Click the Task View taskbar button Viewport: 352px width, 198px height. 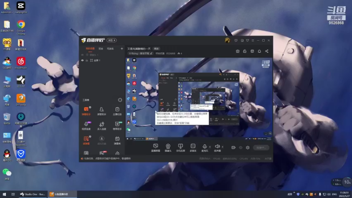pos(13,194)
